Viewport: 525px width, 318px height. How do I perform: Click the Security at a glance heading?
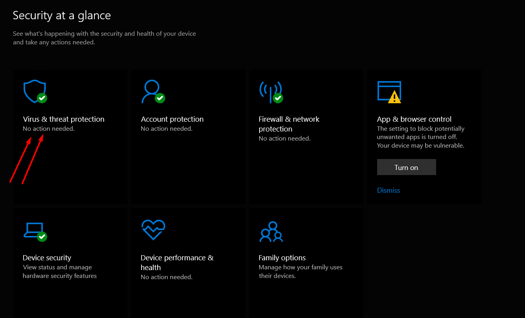[62, 15]
